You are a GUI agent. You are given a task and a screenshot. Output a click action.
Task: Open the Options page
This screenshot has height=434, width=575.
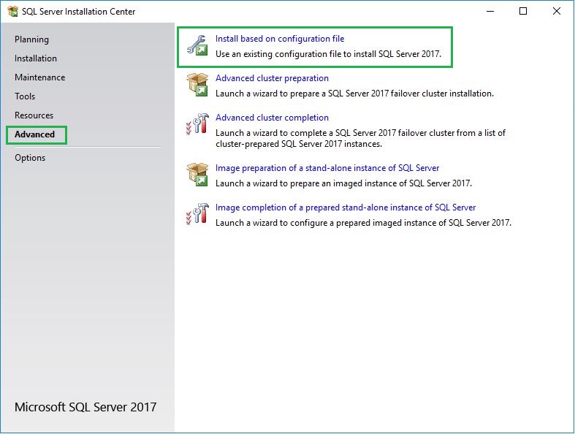(x=30, y=158)
